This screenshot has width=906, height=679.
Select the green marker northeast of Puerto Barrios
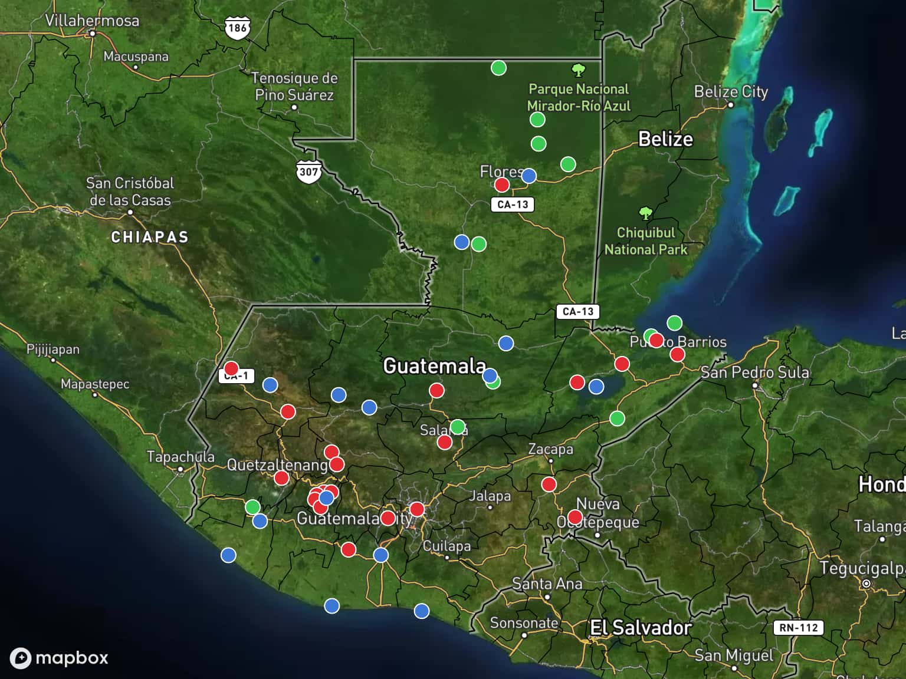pos(674,323)
